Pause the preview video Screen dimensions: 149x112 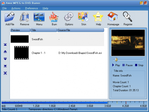[128, 65]
